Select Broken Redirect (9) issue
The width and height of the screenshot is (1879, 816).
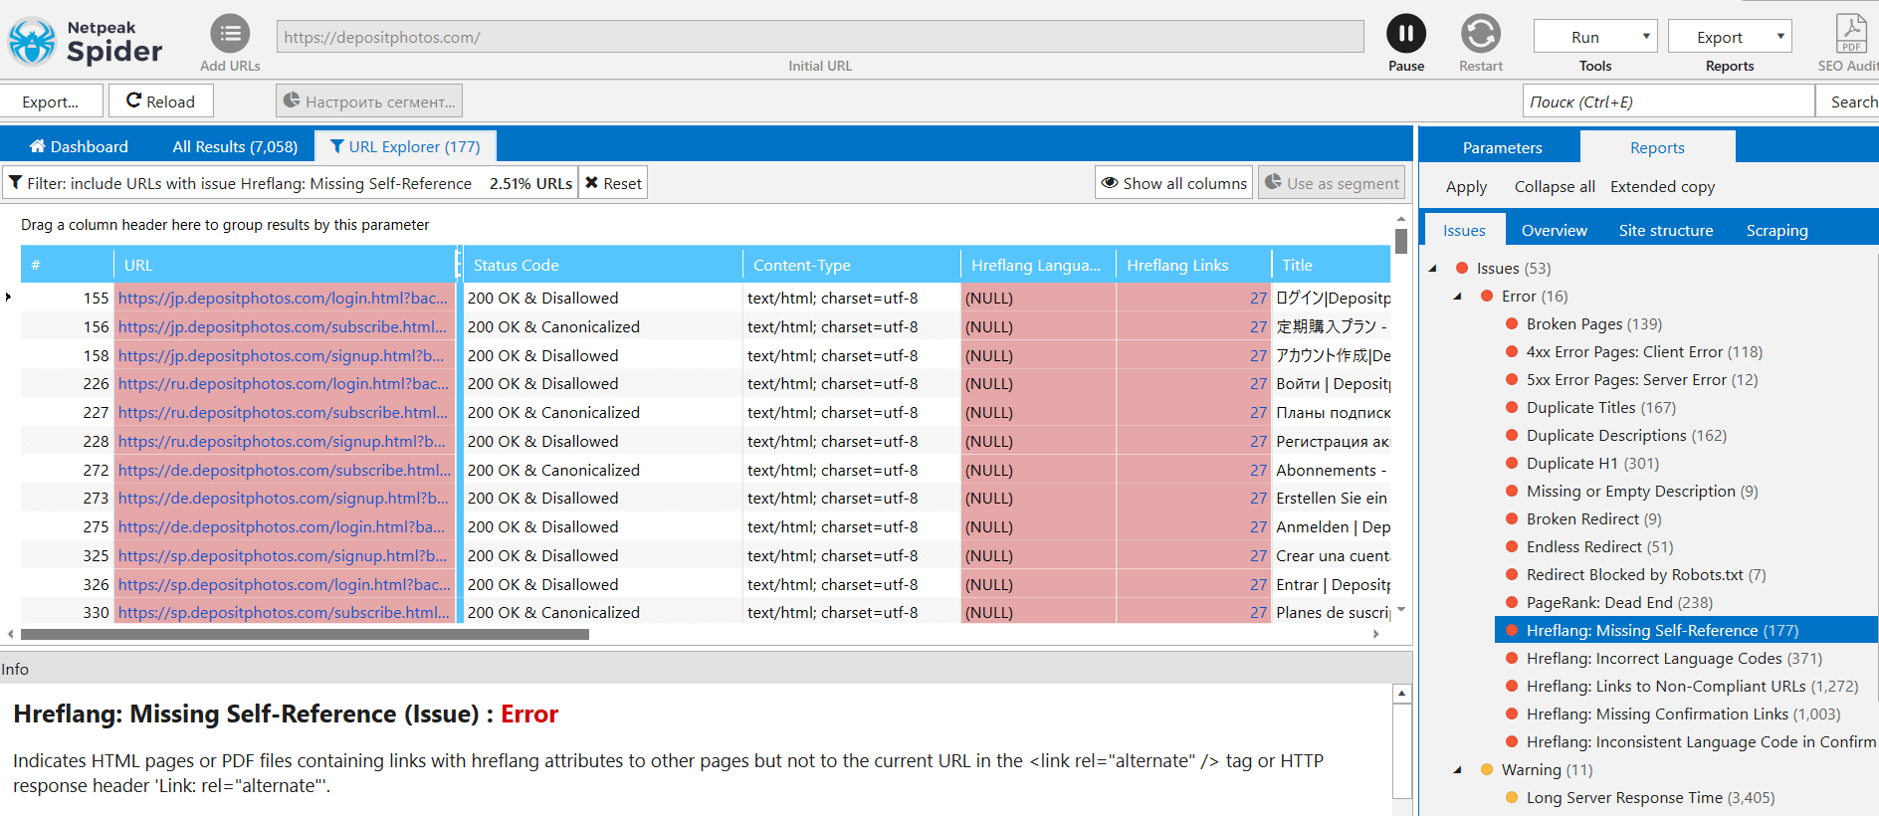pyautogui.click(x=1593, y=518)
